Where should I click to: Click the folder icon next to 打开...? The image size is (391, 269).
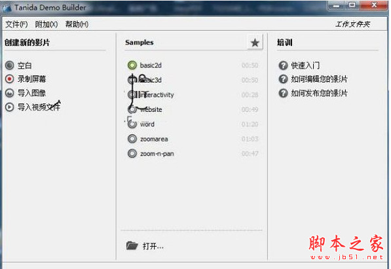tap(132, 246)
